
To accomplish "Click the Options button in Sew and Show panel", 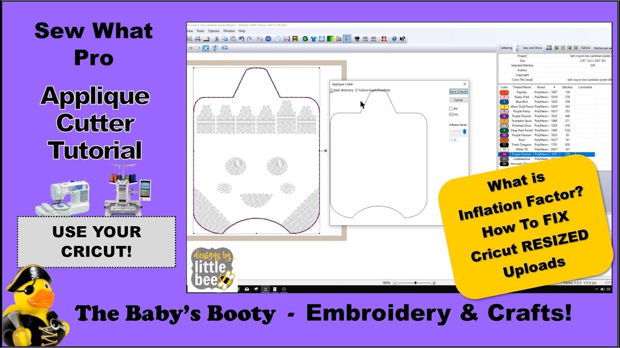I will click(586, 48).
